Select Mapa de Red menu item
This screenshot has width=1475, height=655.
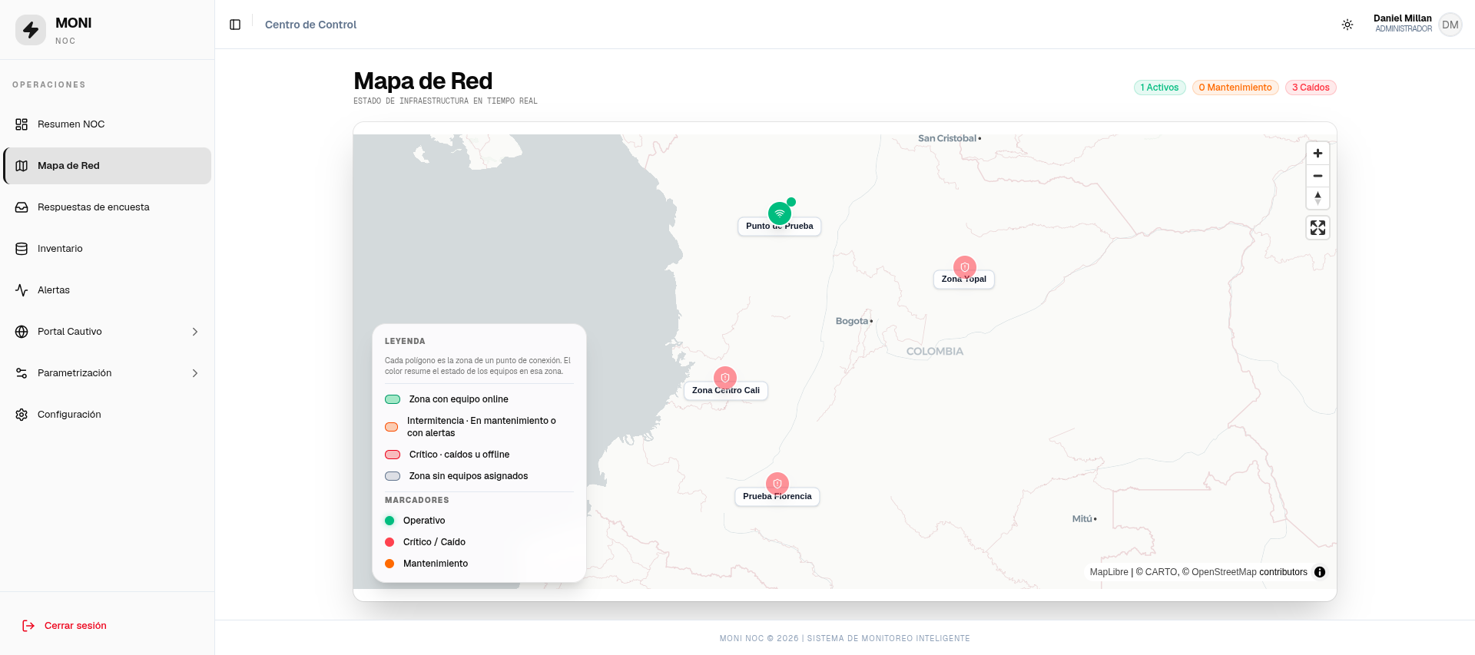[108, 166]
